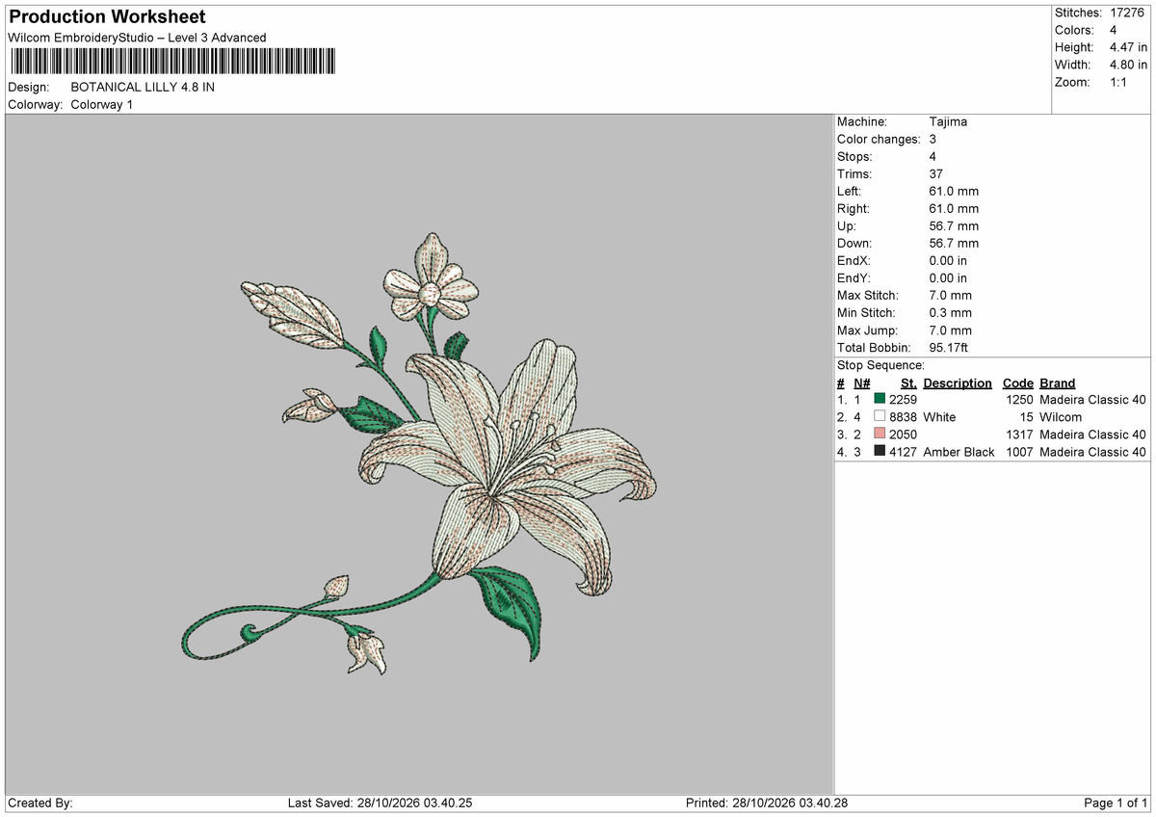
Task: Click the EndX value '0.00 in'
Action: (x=948, y=260)
